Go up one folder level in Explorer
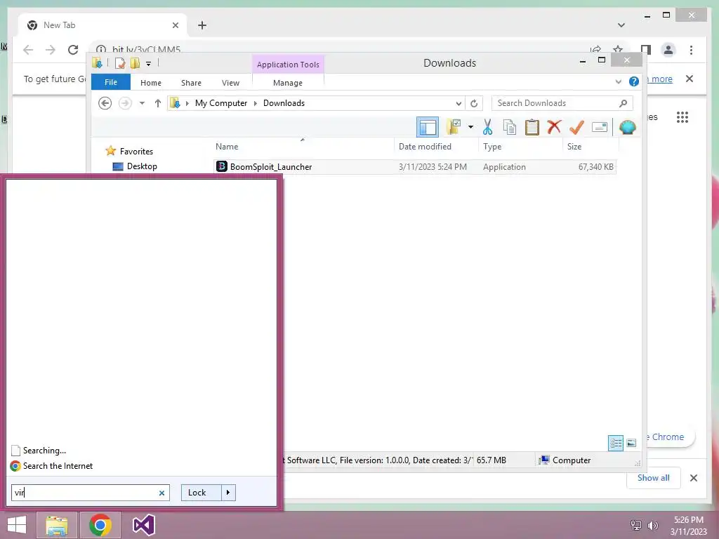 coord(158,103)
